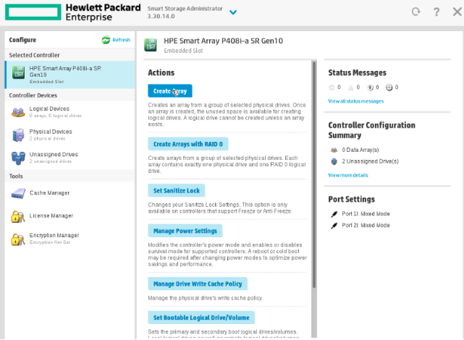Click the Actions panel vertical scrollbar

(x=314, y=174)
